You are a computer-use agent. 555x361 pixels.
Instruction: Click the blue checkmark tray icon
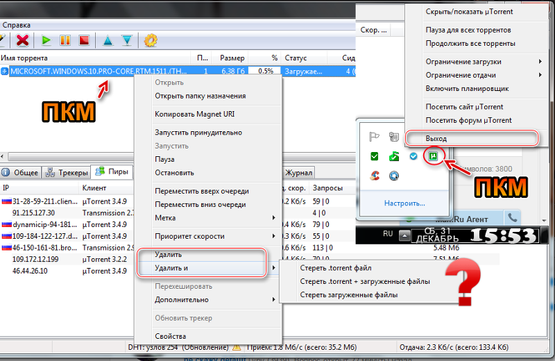coord(413,156)
